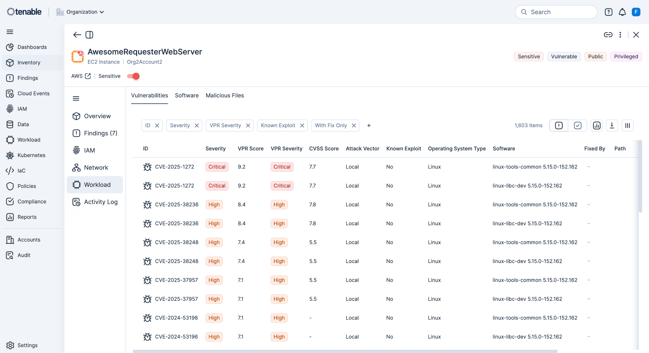Turn off the Sensitive toggle

tap(133, 76)
